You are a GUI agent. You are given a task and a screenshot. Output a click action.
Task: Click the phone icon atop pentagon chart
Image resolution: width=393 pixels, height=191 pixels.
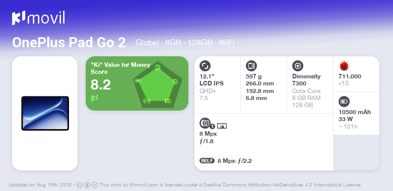tap(158, 67)
